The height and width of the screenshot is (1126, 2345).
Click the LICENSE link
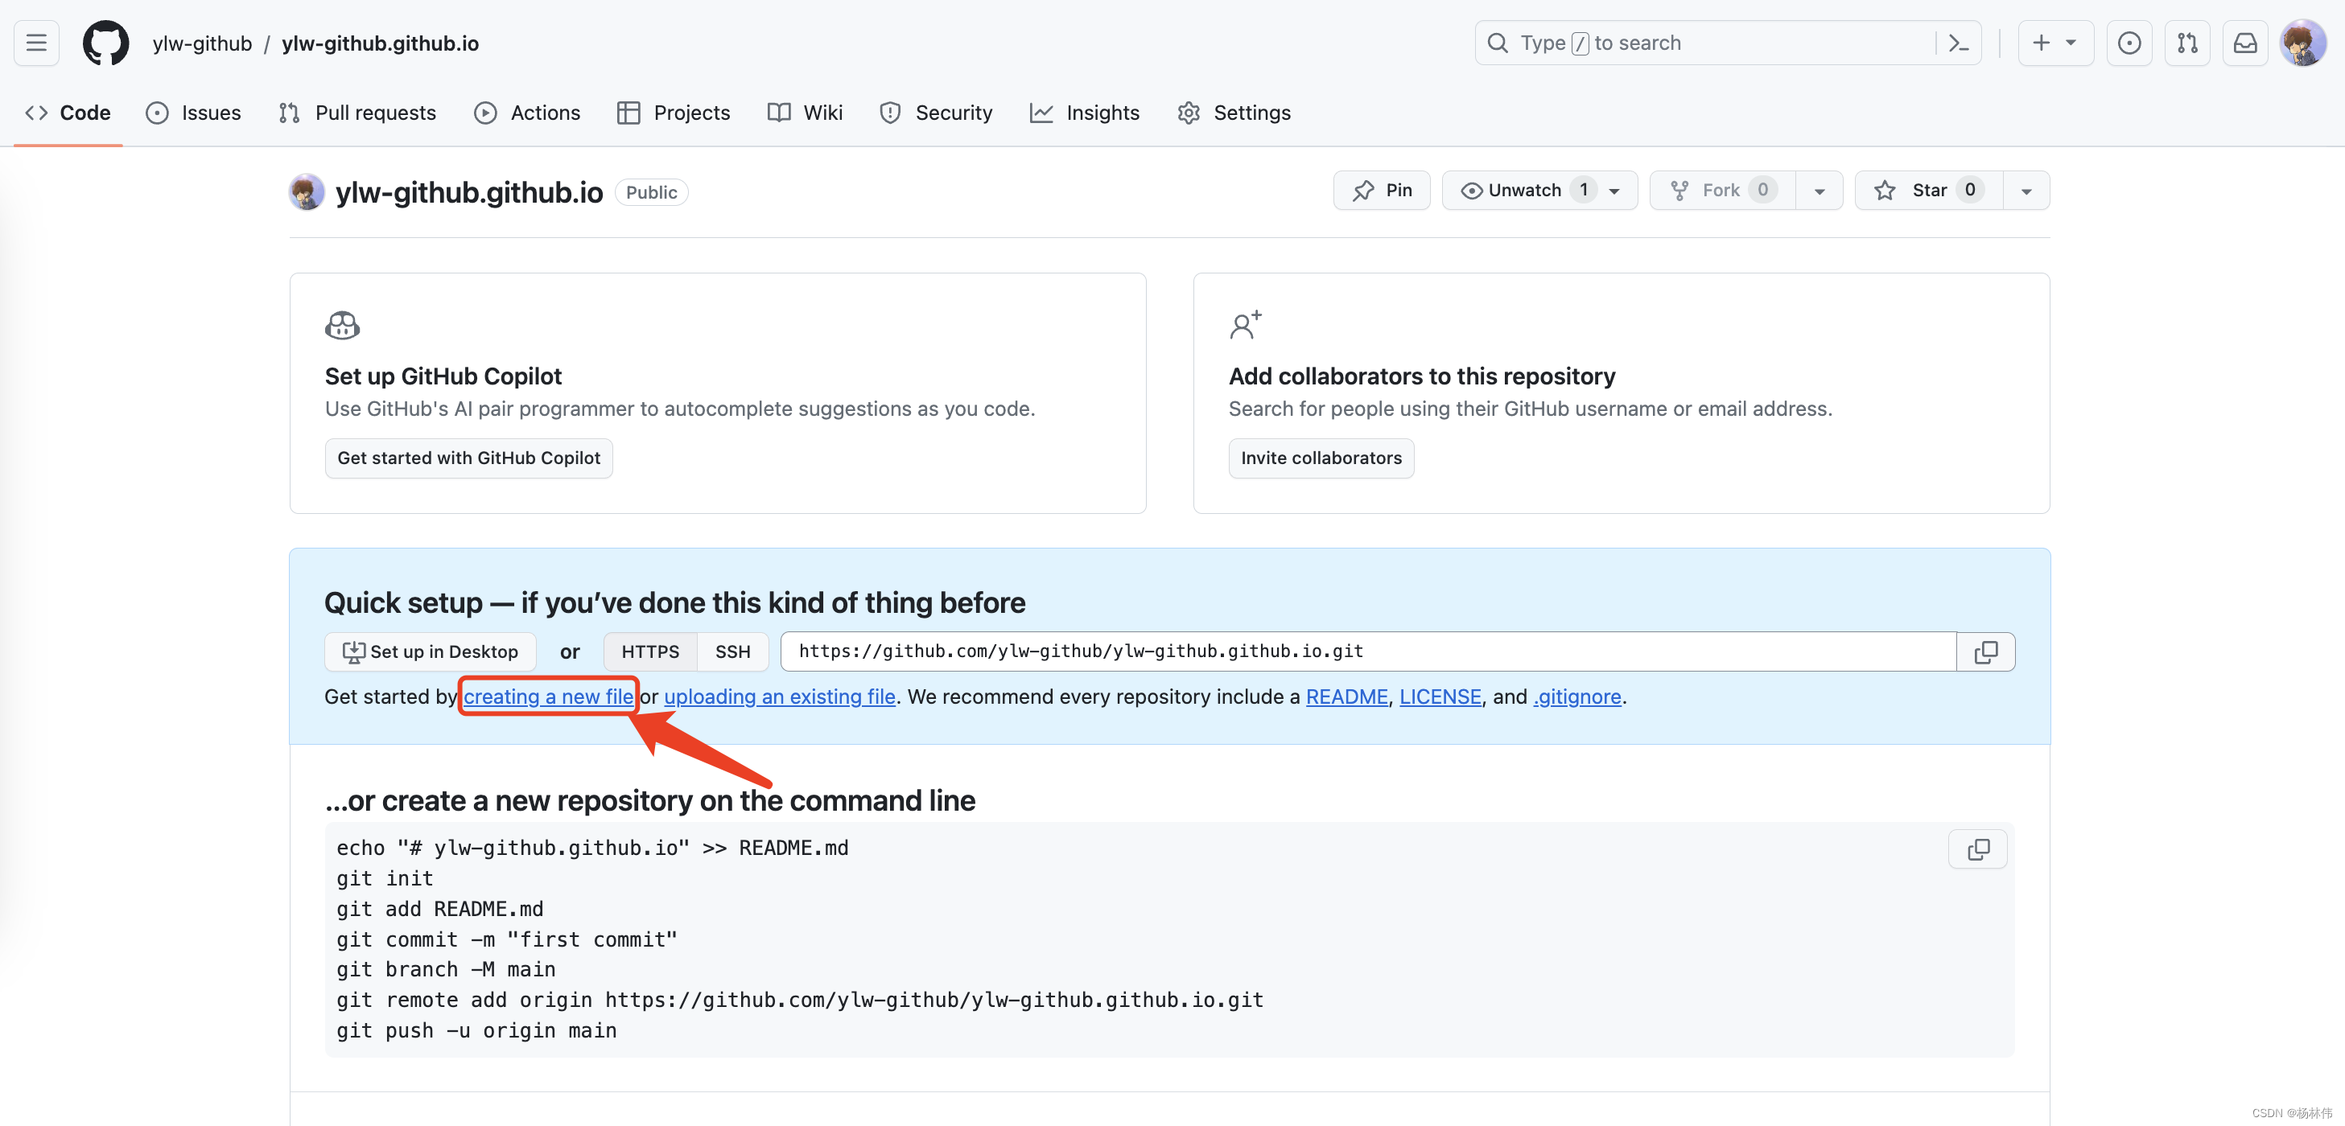1440,697
